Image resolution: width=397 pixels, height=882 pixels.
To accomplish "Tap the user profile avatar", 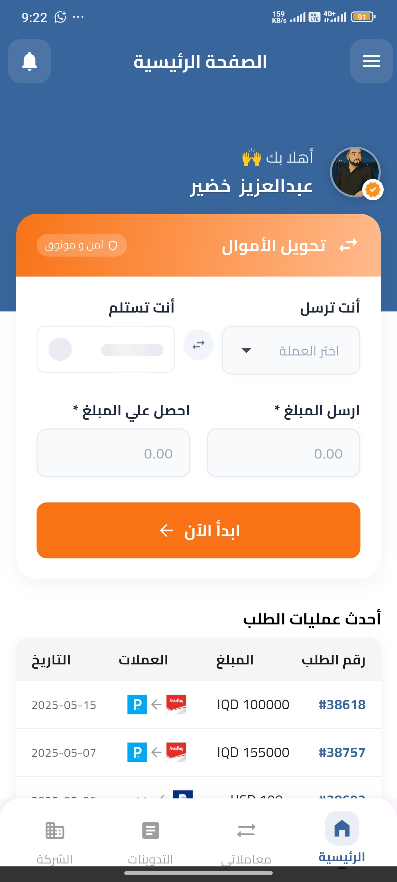I will point(354,171).
